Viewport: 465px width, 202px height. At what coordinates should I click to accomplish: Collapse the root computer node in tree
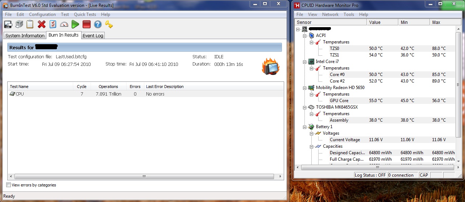(298, 29)
